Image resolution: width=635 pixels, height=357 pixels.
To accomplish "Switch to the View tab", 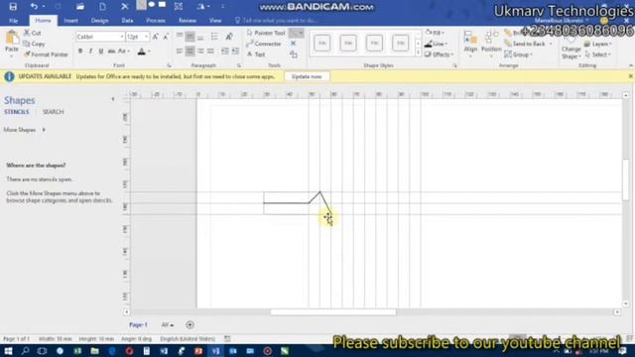I will (x=215, y=20).
